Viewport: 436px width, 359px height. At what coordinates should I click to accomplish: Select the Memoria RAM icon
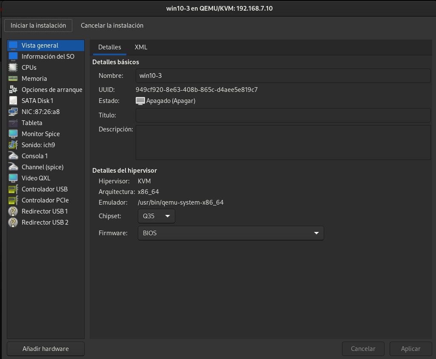tap(13, 79)
